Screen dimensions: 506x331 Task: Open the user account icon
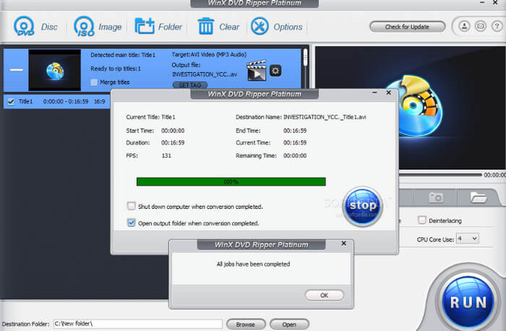point(464,26)
